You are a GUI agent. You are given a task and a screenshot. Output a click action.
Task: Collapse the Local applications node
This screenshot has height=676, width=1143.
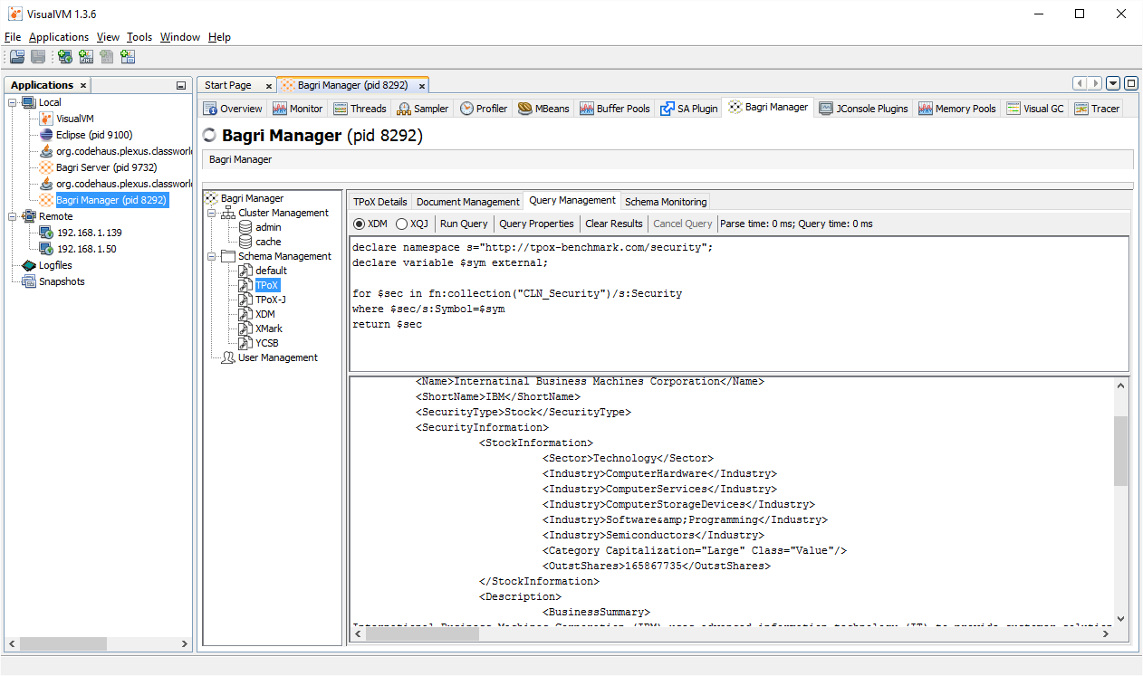tap(13, 102)
